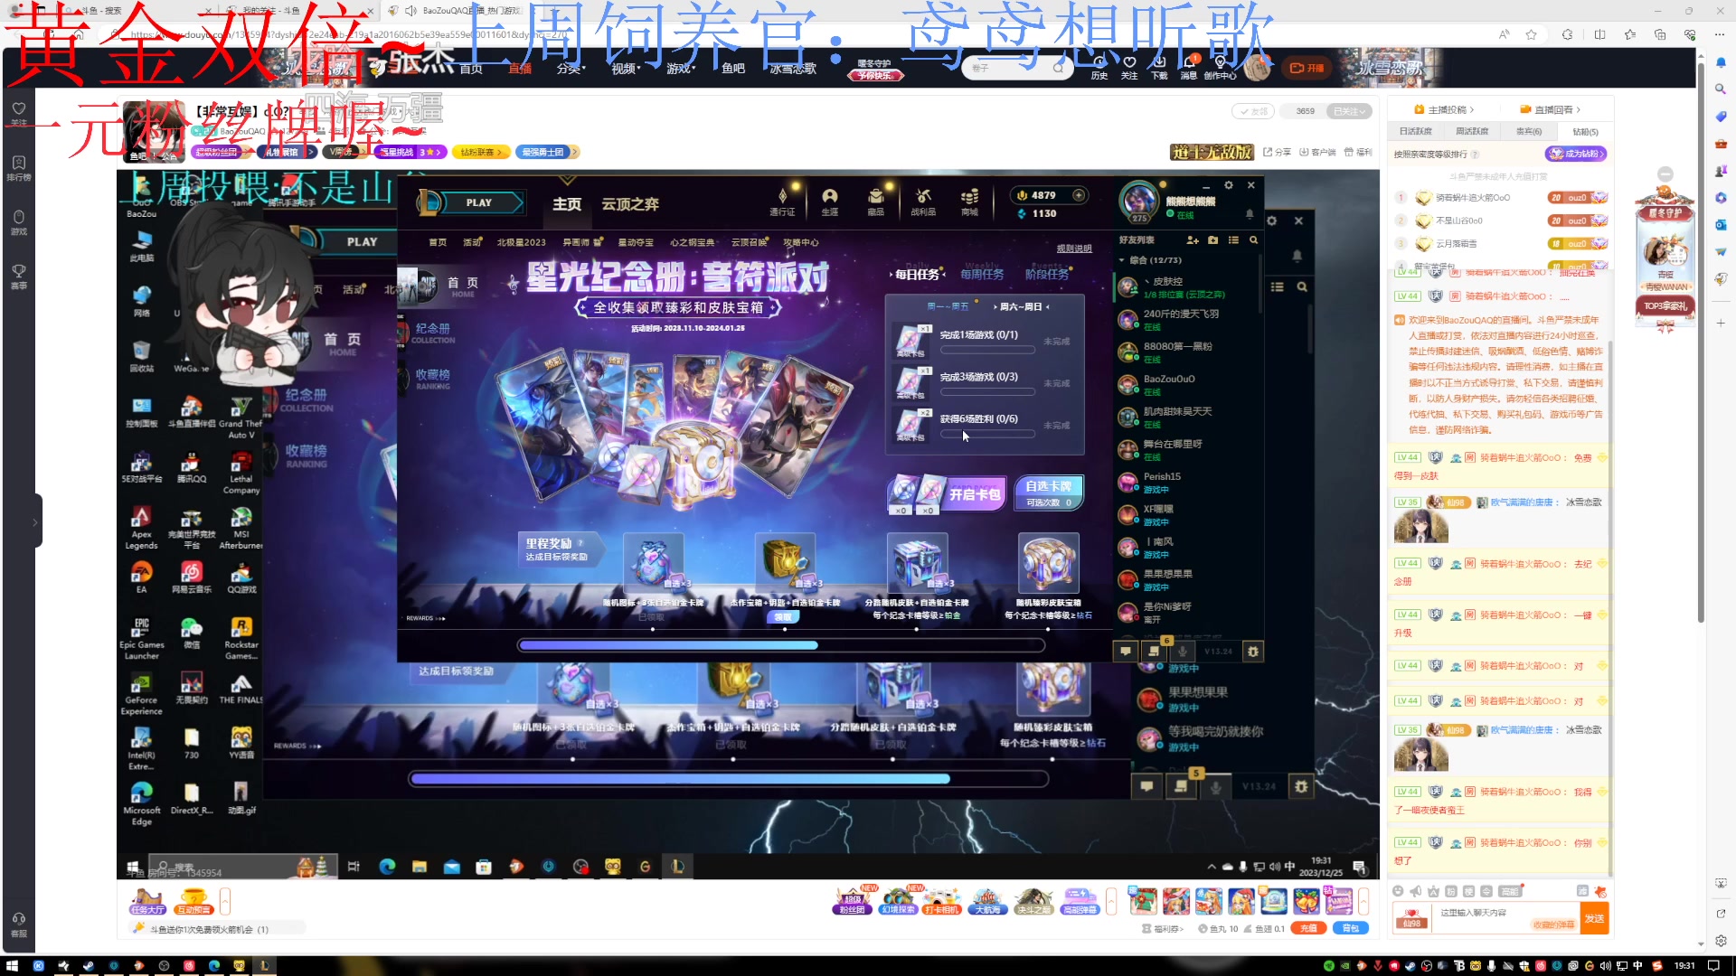This screenshot has height=976, width=1736.
Task: Expand the 视频 dropdown in Douyu nav
Action: click(x=626, y=68)
